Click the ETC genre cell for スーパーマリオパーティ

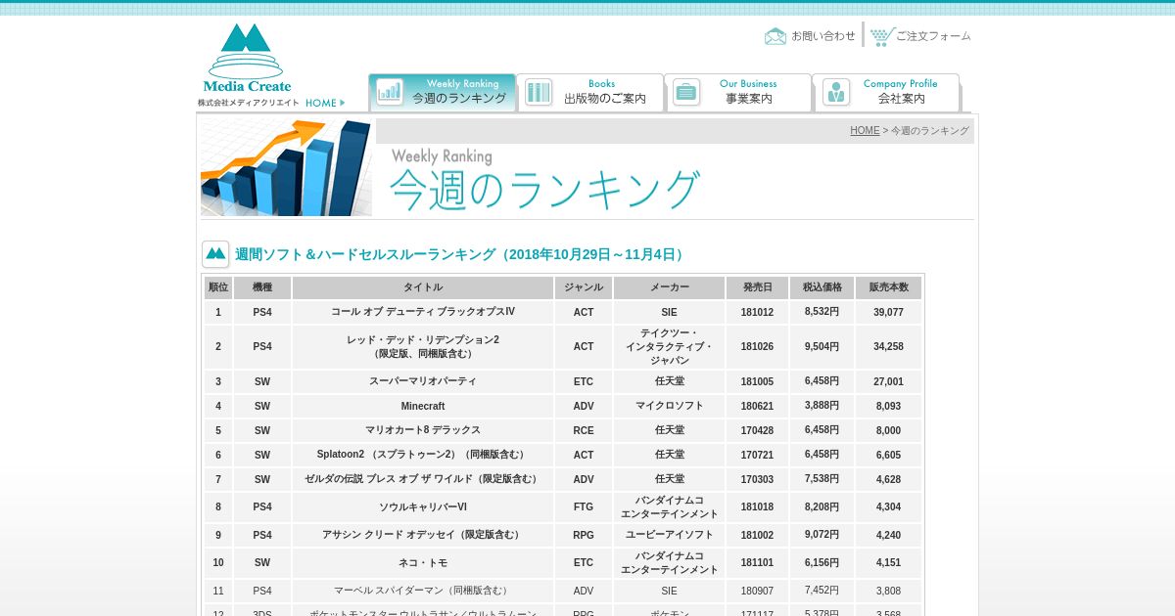point(584,381)
